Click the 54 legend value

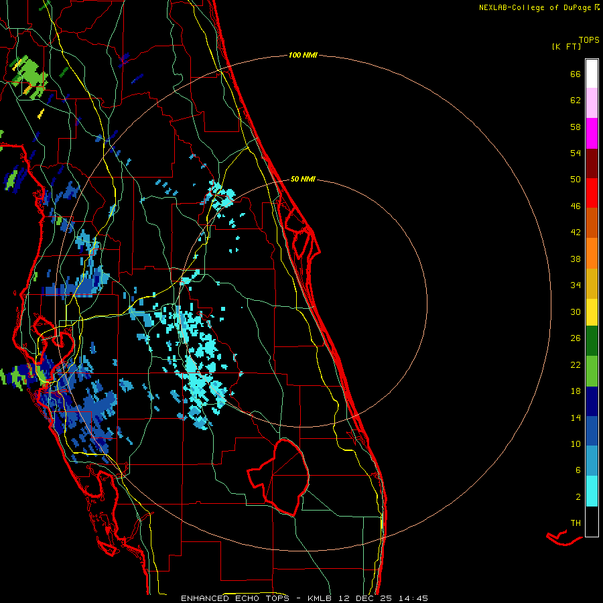[576, 153]
